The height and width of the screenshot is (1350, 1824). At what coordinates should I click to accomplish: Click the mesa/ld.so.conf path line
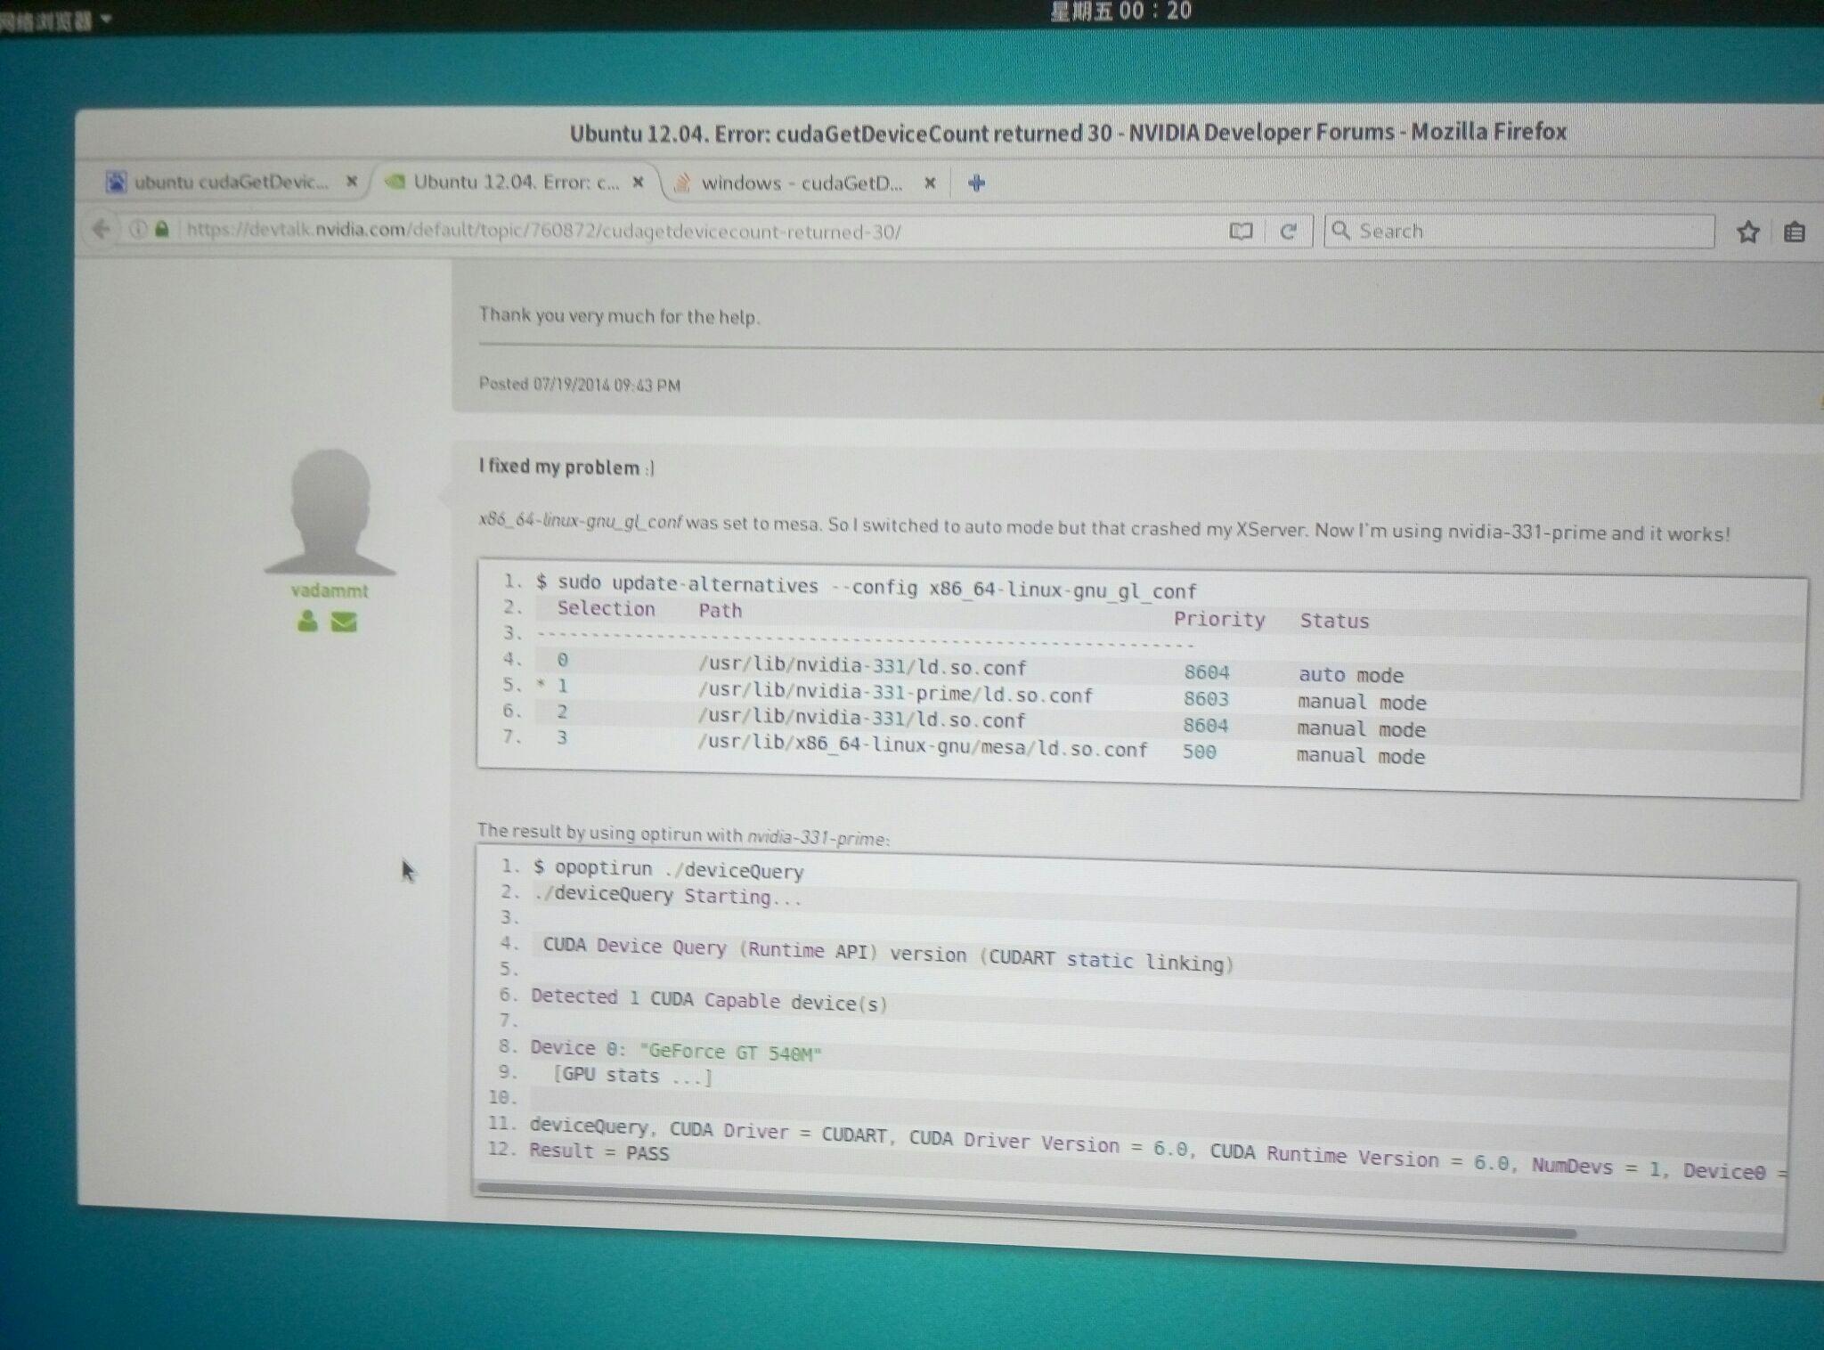pyautogui.click(x=923, y=745)
